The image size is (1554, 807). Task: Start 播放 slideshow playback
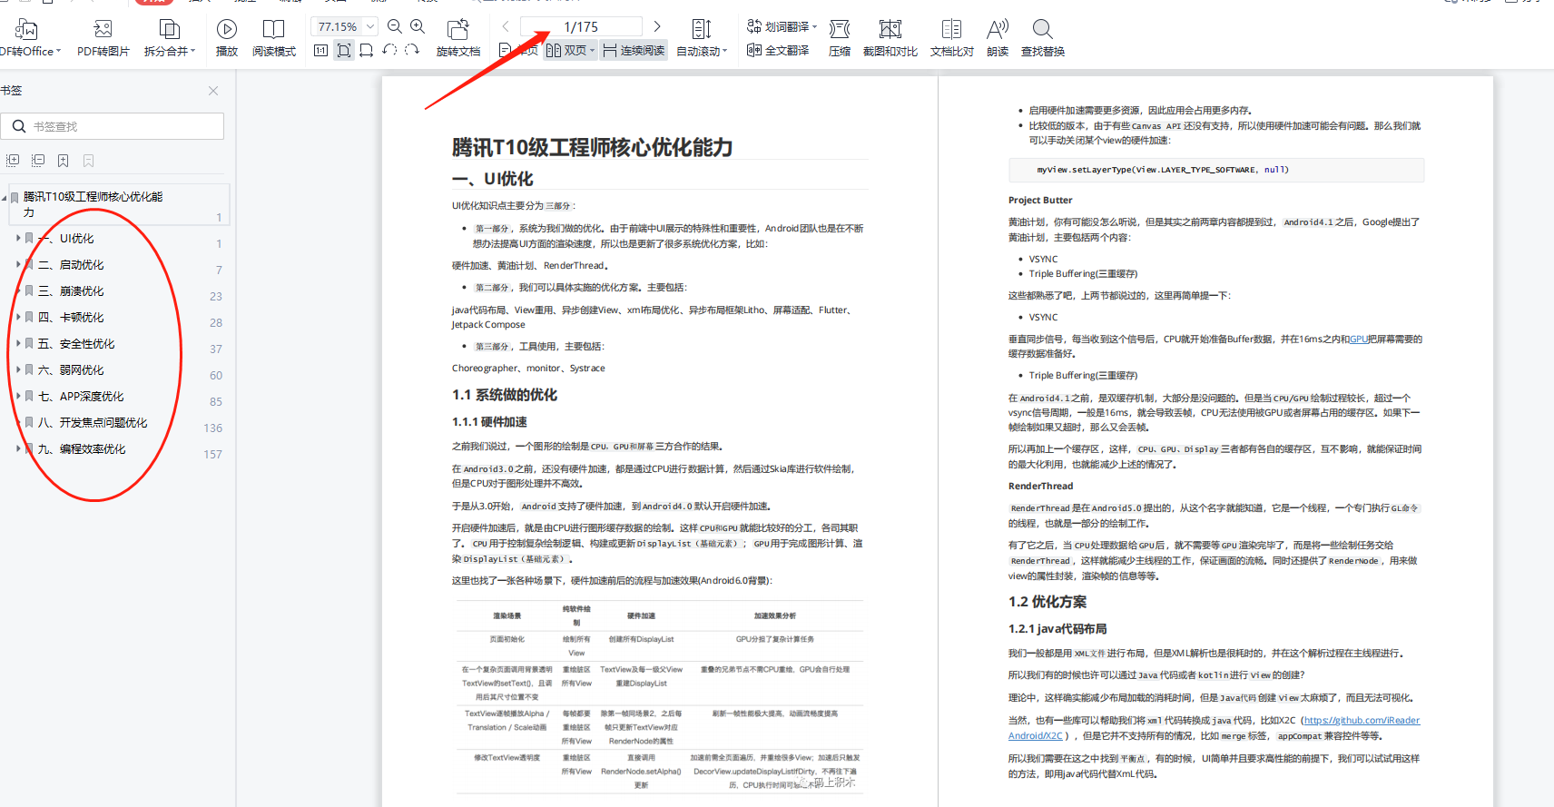tap(227, 38)
